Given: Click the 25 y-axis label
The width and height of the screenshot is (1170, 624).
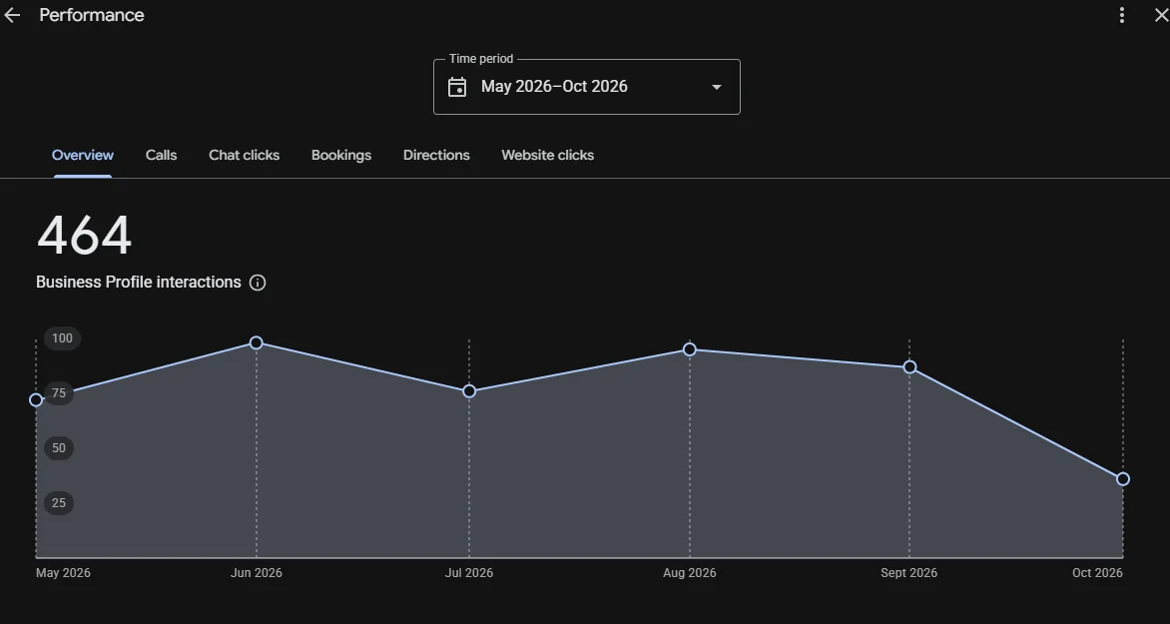Looking at the screenshot, I should (59, 503).
